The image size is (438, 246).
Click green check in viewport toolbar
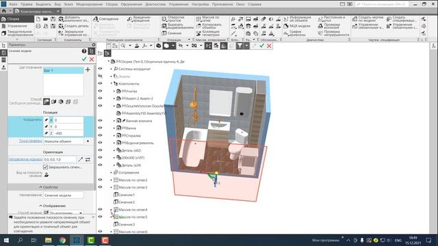261,46
